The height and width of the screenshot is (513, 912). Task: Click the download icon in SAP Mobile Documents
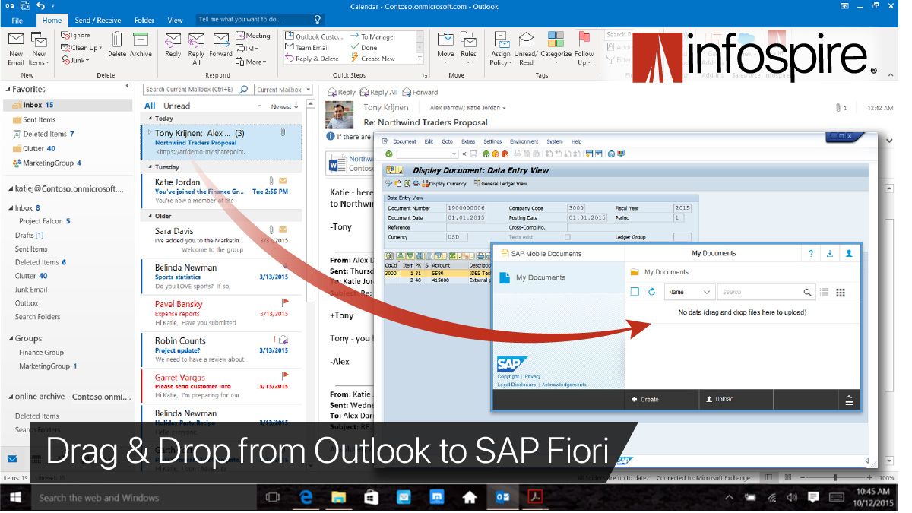[x=830, y=254]
